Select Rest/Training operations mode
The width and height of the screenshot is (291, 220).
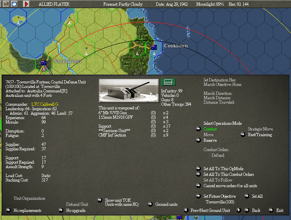[x=260, y=135]
